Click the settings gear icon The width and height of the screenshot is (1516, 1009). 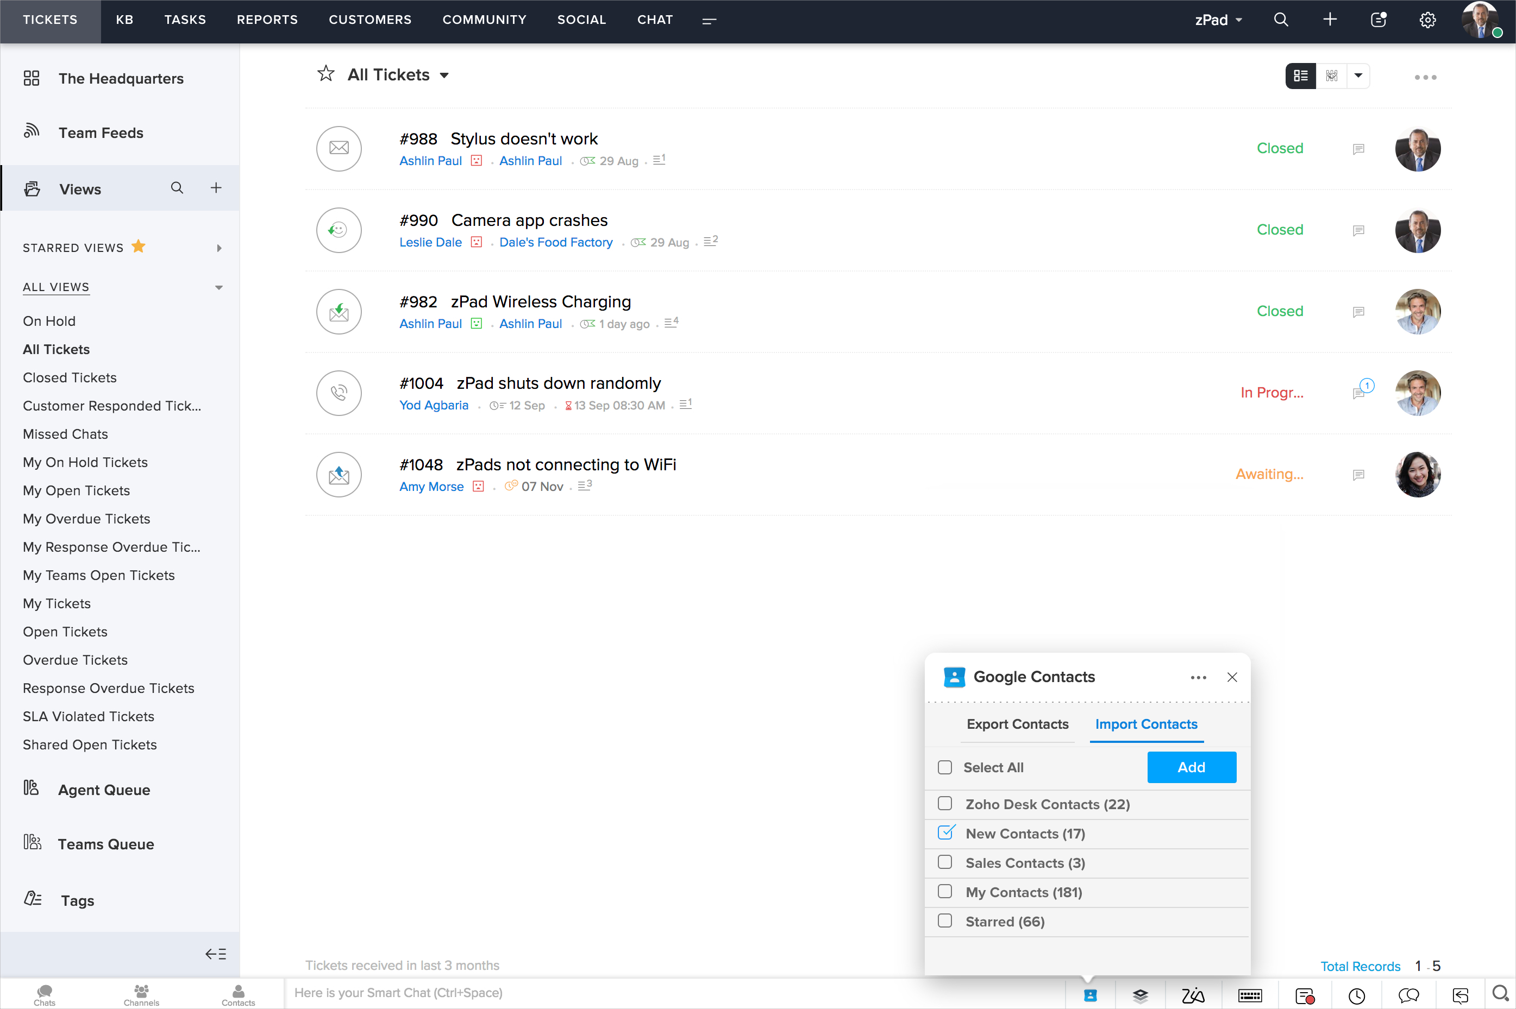click(1427, 20)
